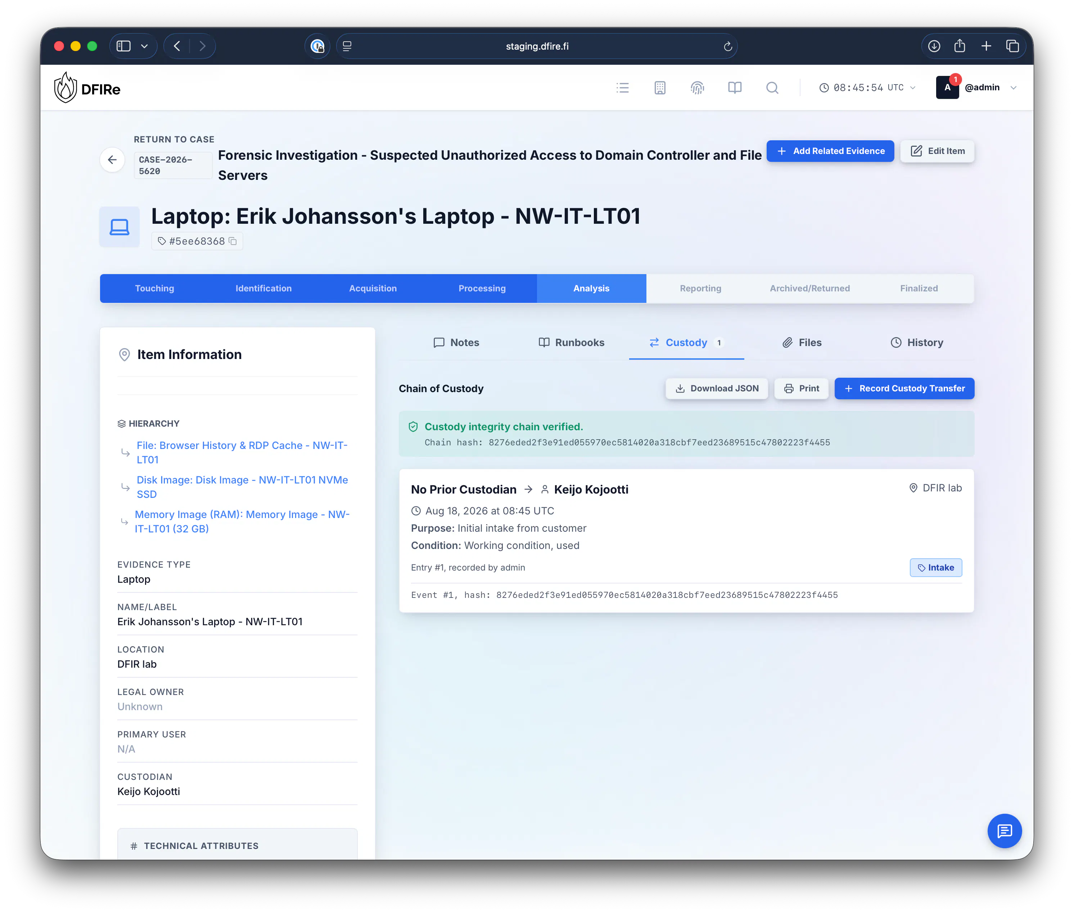This screenshot has width=1074, height=913.
Task: Go back in browser history
Action: pos(177,46)
